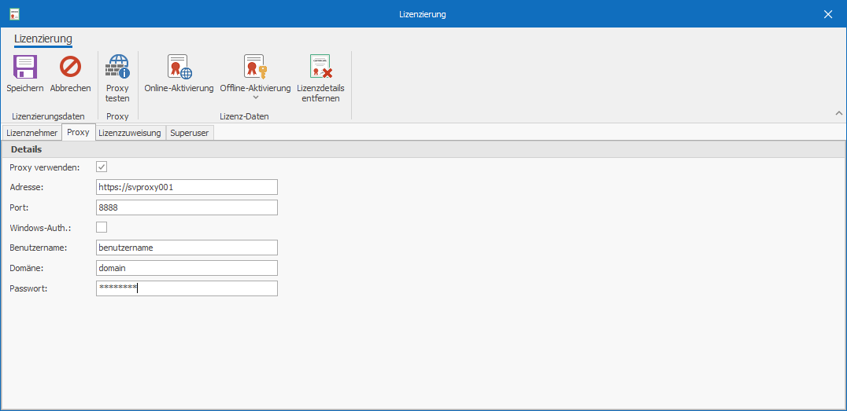Click the Benutzername text field
The width and height of the screenshot is (847, 411).
tap(187, 248)
